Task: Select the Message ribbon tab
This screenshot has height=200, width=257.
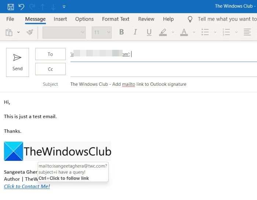Action: pos(35,19)
